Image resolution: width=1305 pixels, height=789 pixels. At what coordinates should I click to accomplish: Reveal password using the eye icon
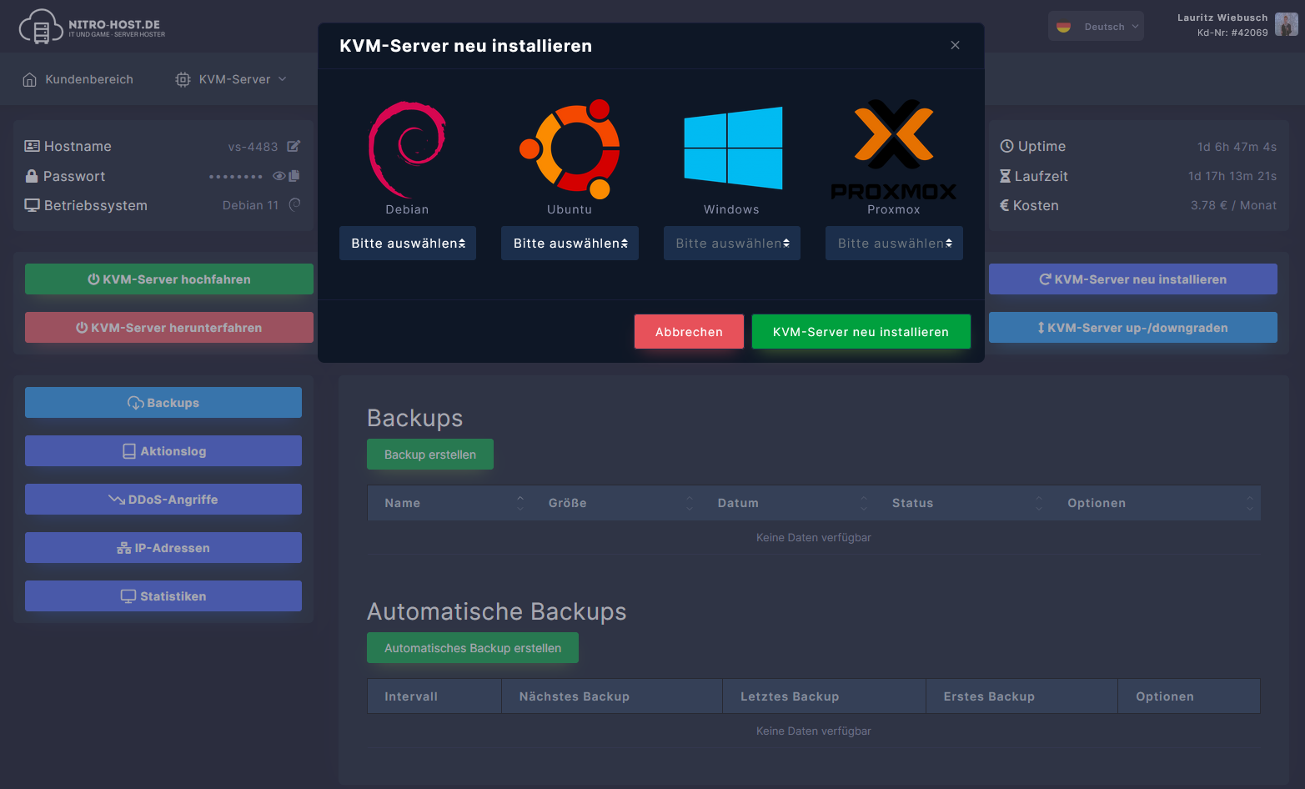tap(279, 176)
